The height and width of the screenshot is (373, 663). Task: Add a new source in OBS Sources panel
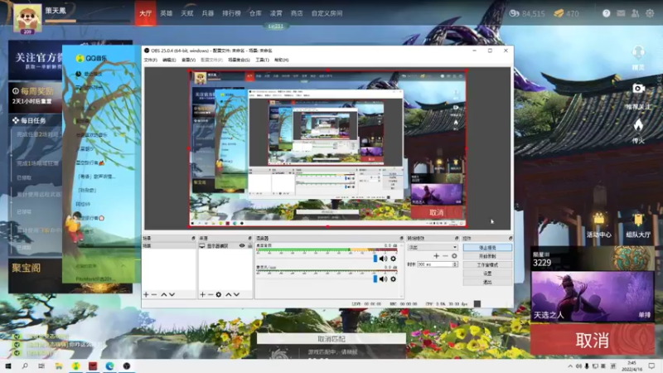[x=202, y=294]
